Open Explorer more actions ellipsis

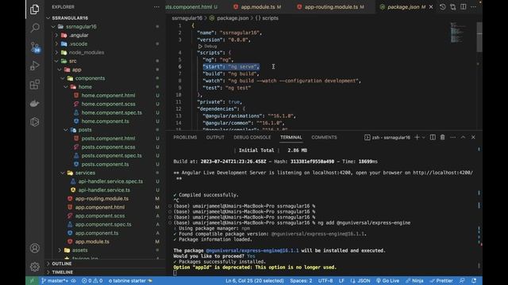point(156,7)
